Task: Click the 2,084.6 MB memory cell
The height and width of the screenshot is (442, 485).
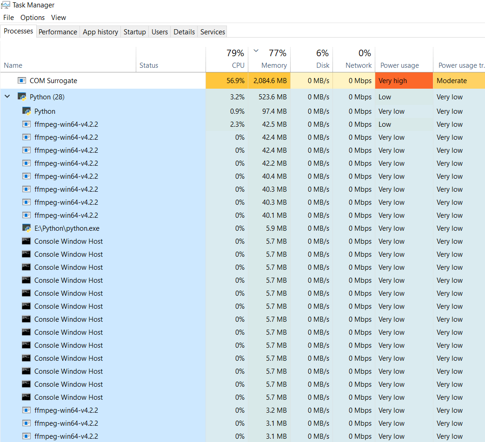Action: [x=269, y=81]
